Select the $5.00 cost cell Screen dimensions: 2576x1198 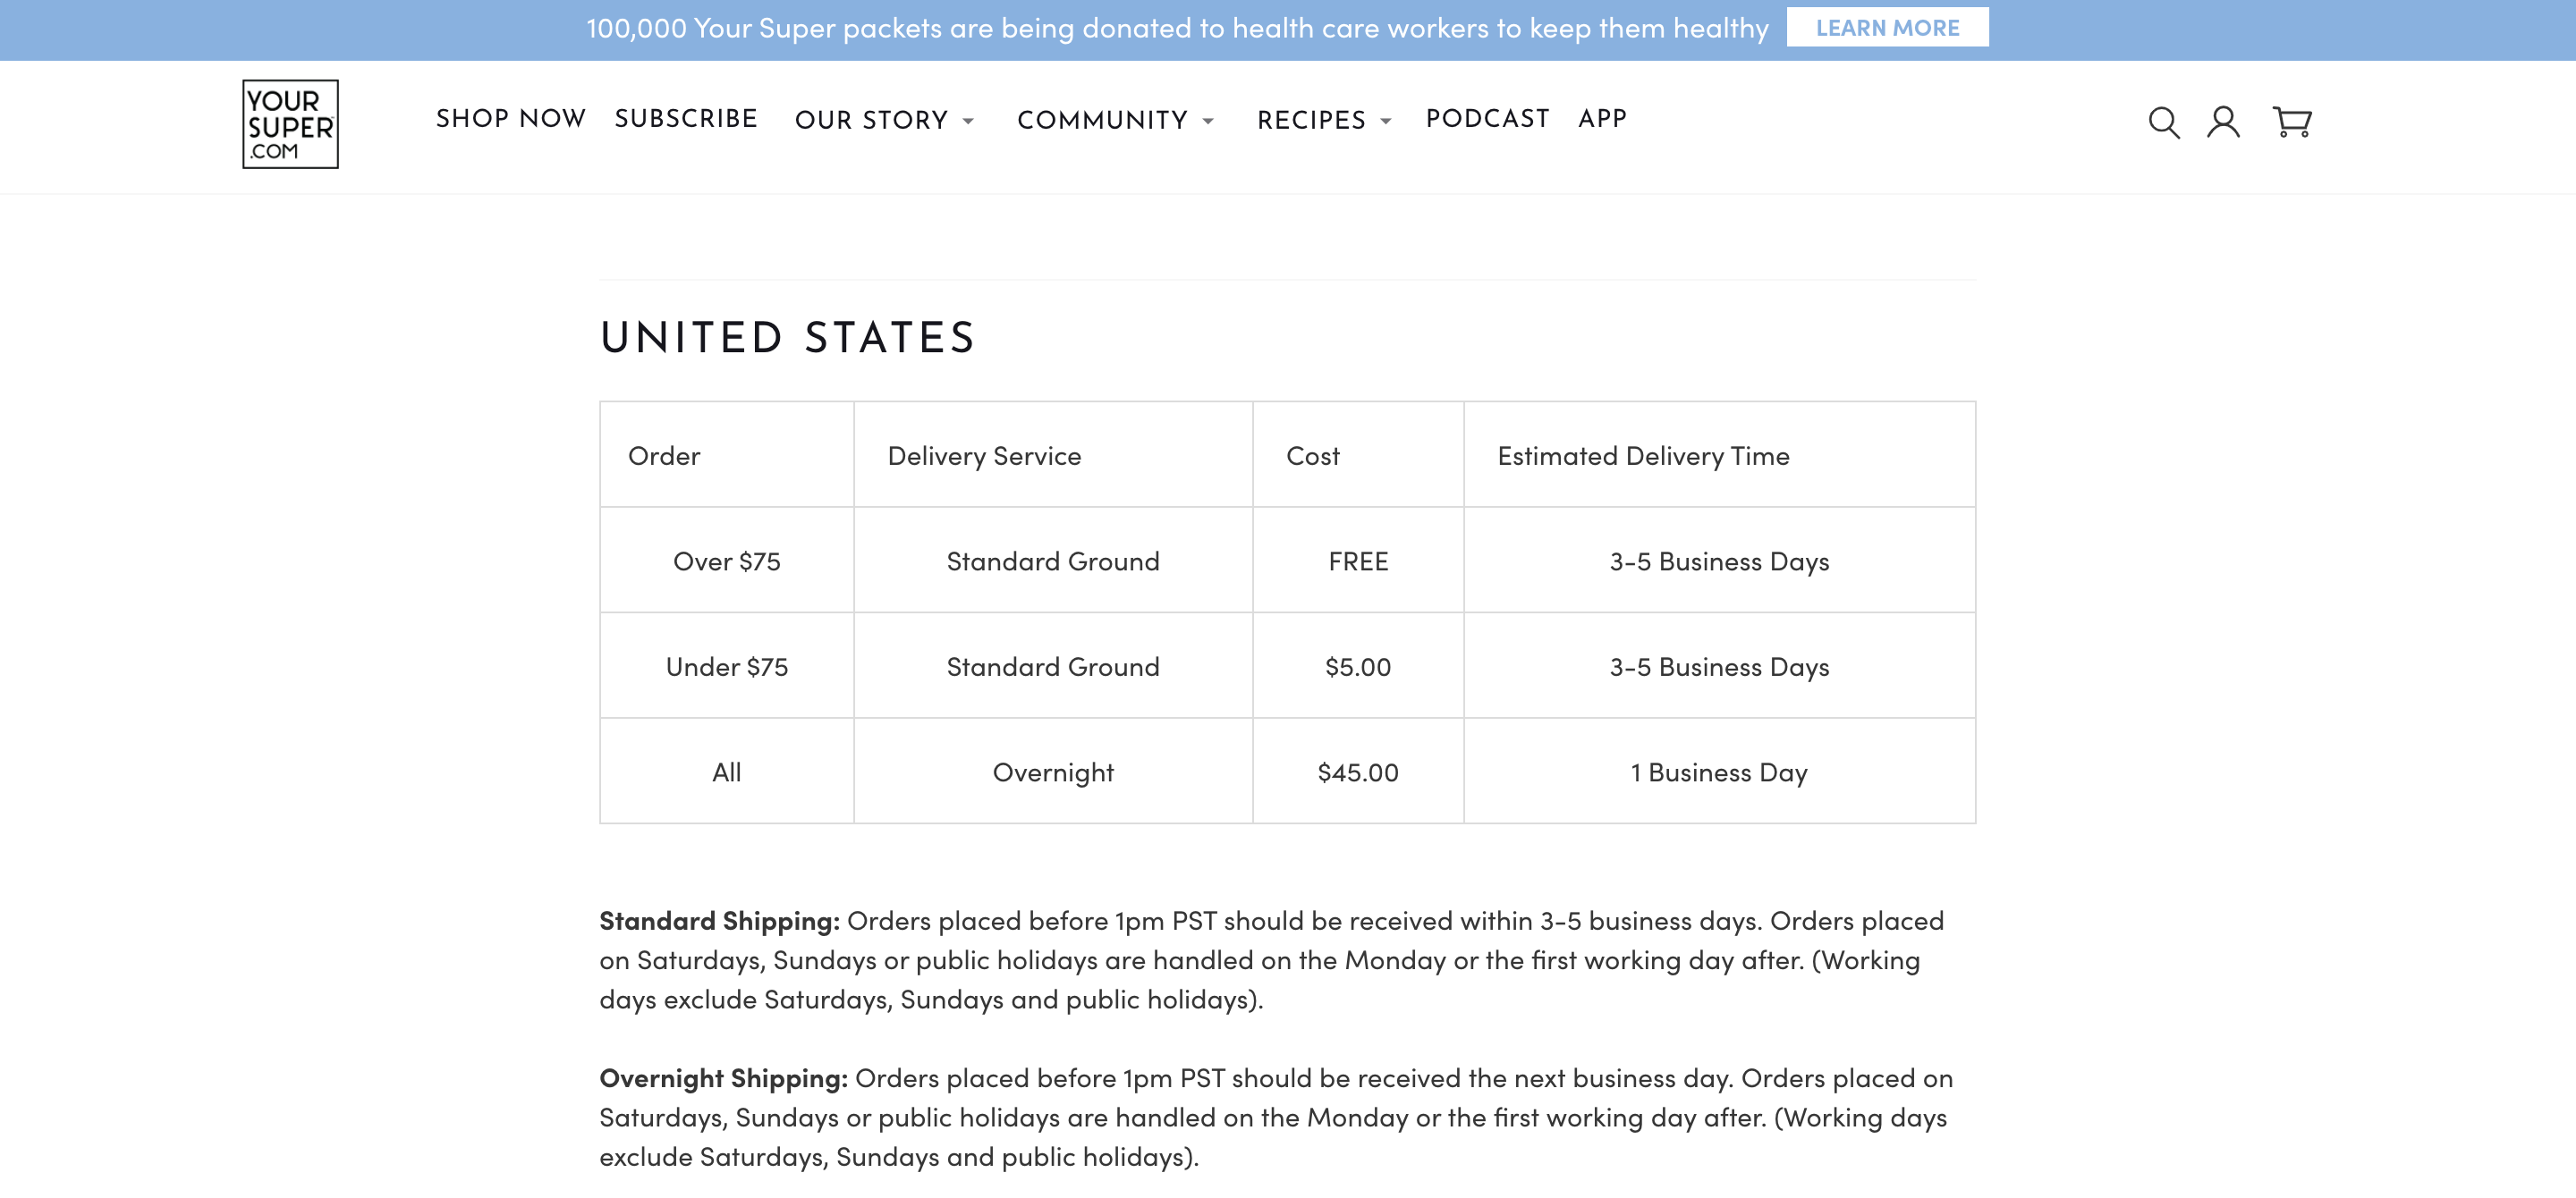pyautogui.click(x=1358, y=666)
